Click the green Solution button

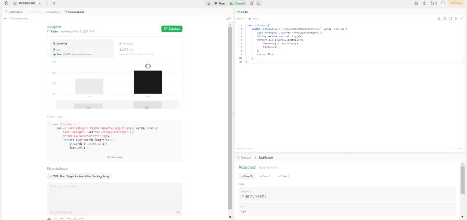pyautogui.click(x=172, y=29)
